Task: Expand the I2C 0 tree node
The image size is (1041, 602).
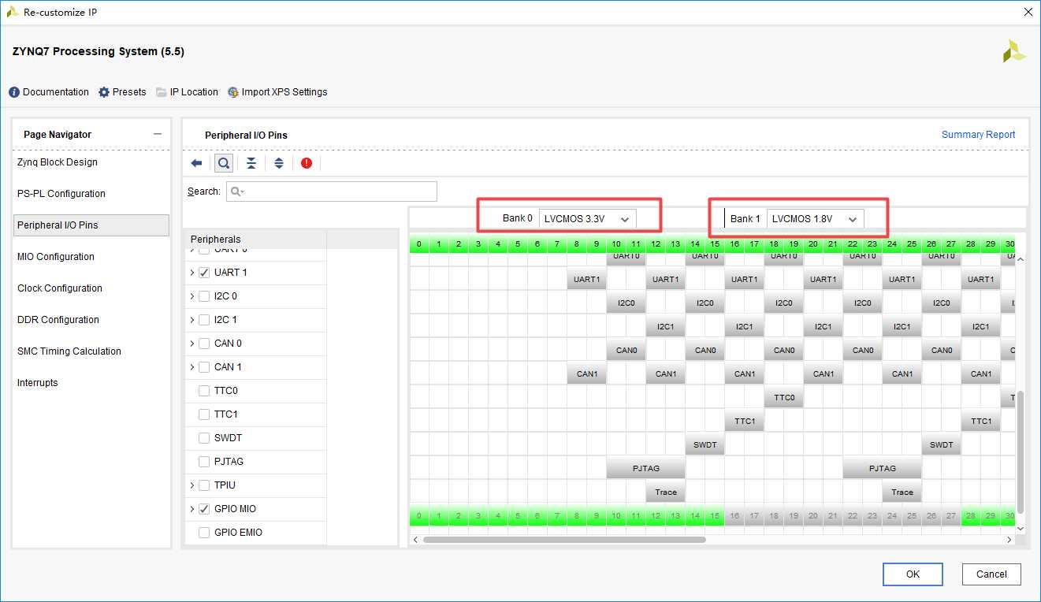Action: point(191,296)
